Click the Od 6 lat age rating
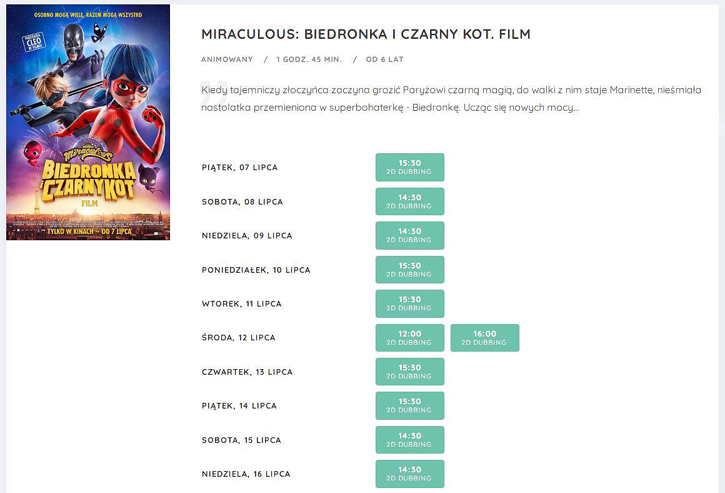Image resolution: width=725 pixels, height=493 pixels. coord(384,59)
